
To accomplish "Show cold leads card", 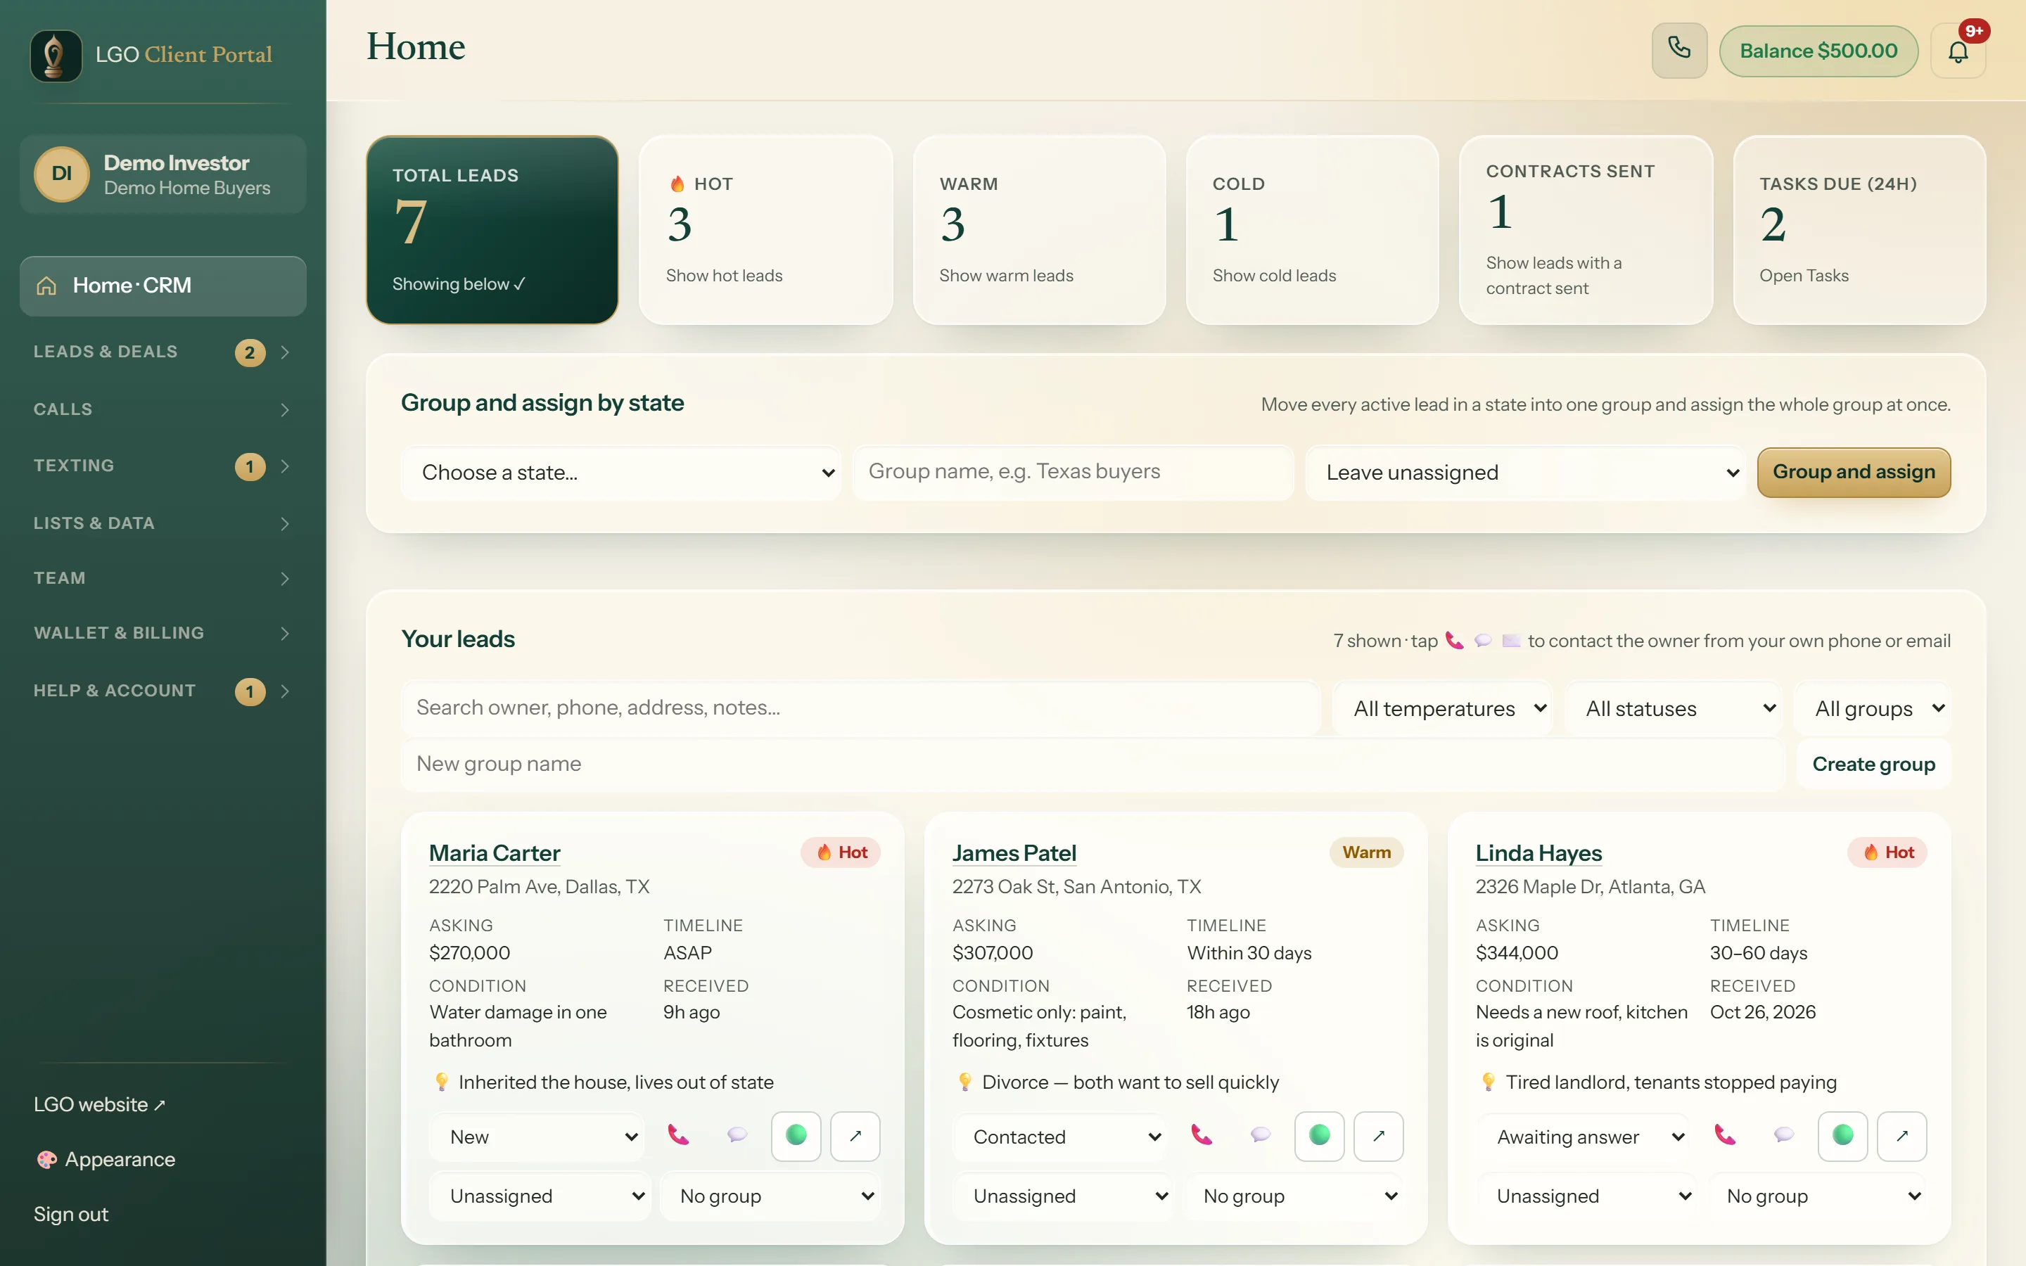I will [1312, 230].
